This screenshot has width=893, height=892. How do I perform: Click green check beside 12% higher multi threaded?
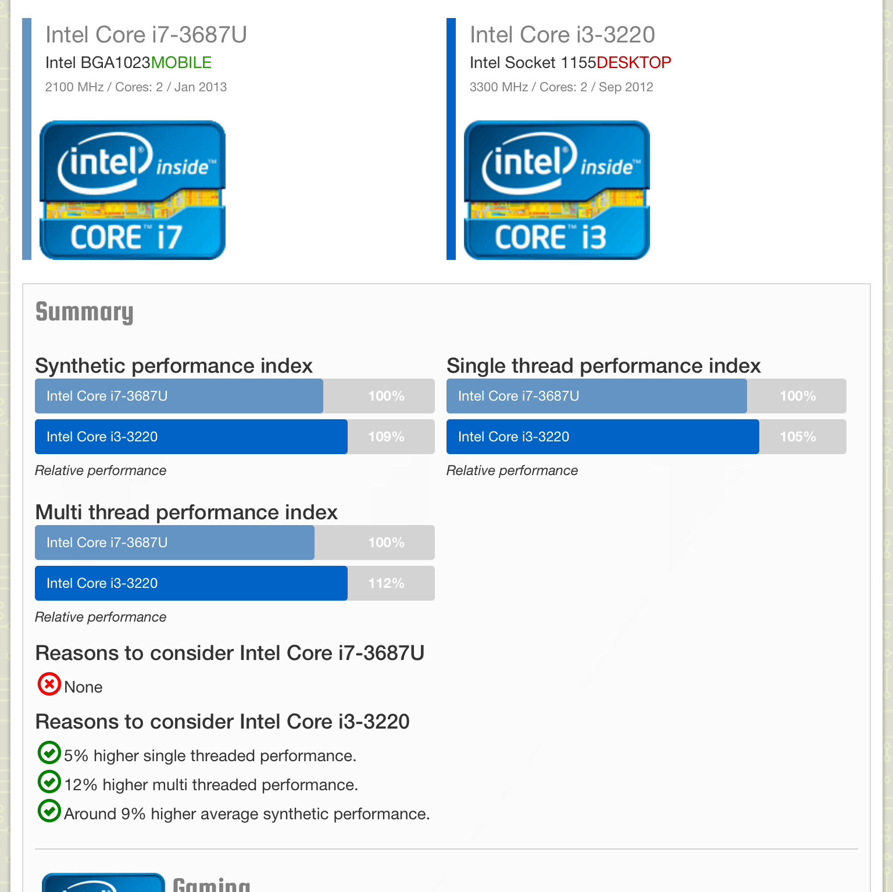49,782
